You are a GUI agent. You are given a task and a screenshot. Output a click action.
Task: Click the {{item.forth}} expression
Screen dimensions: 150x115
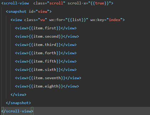[x=45, y=53]
